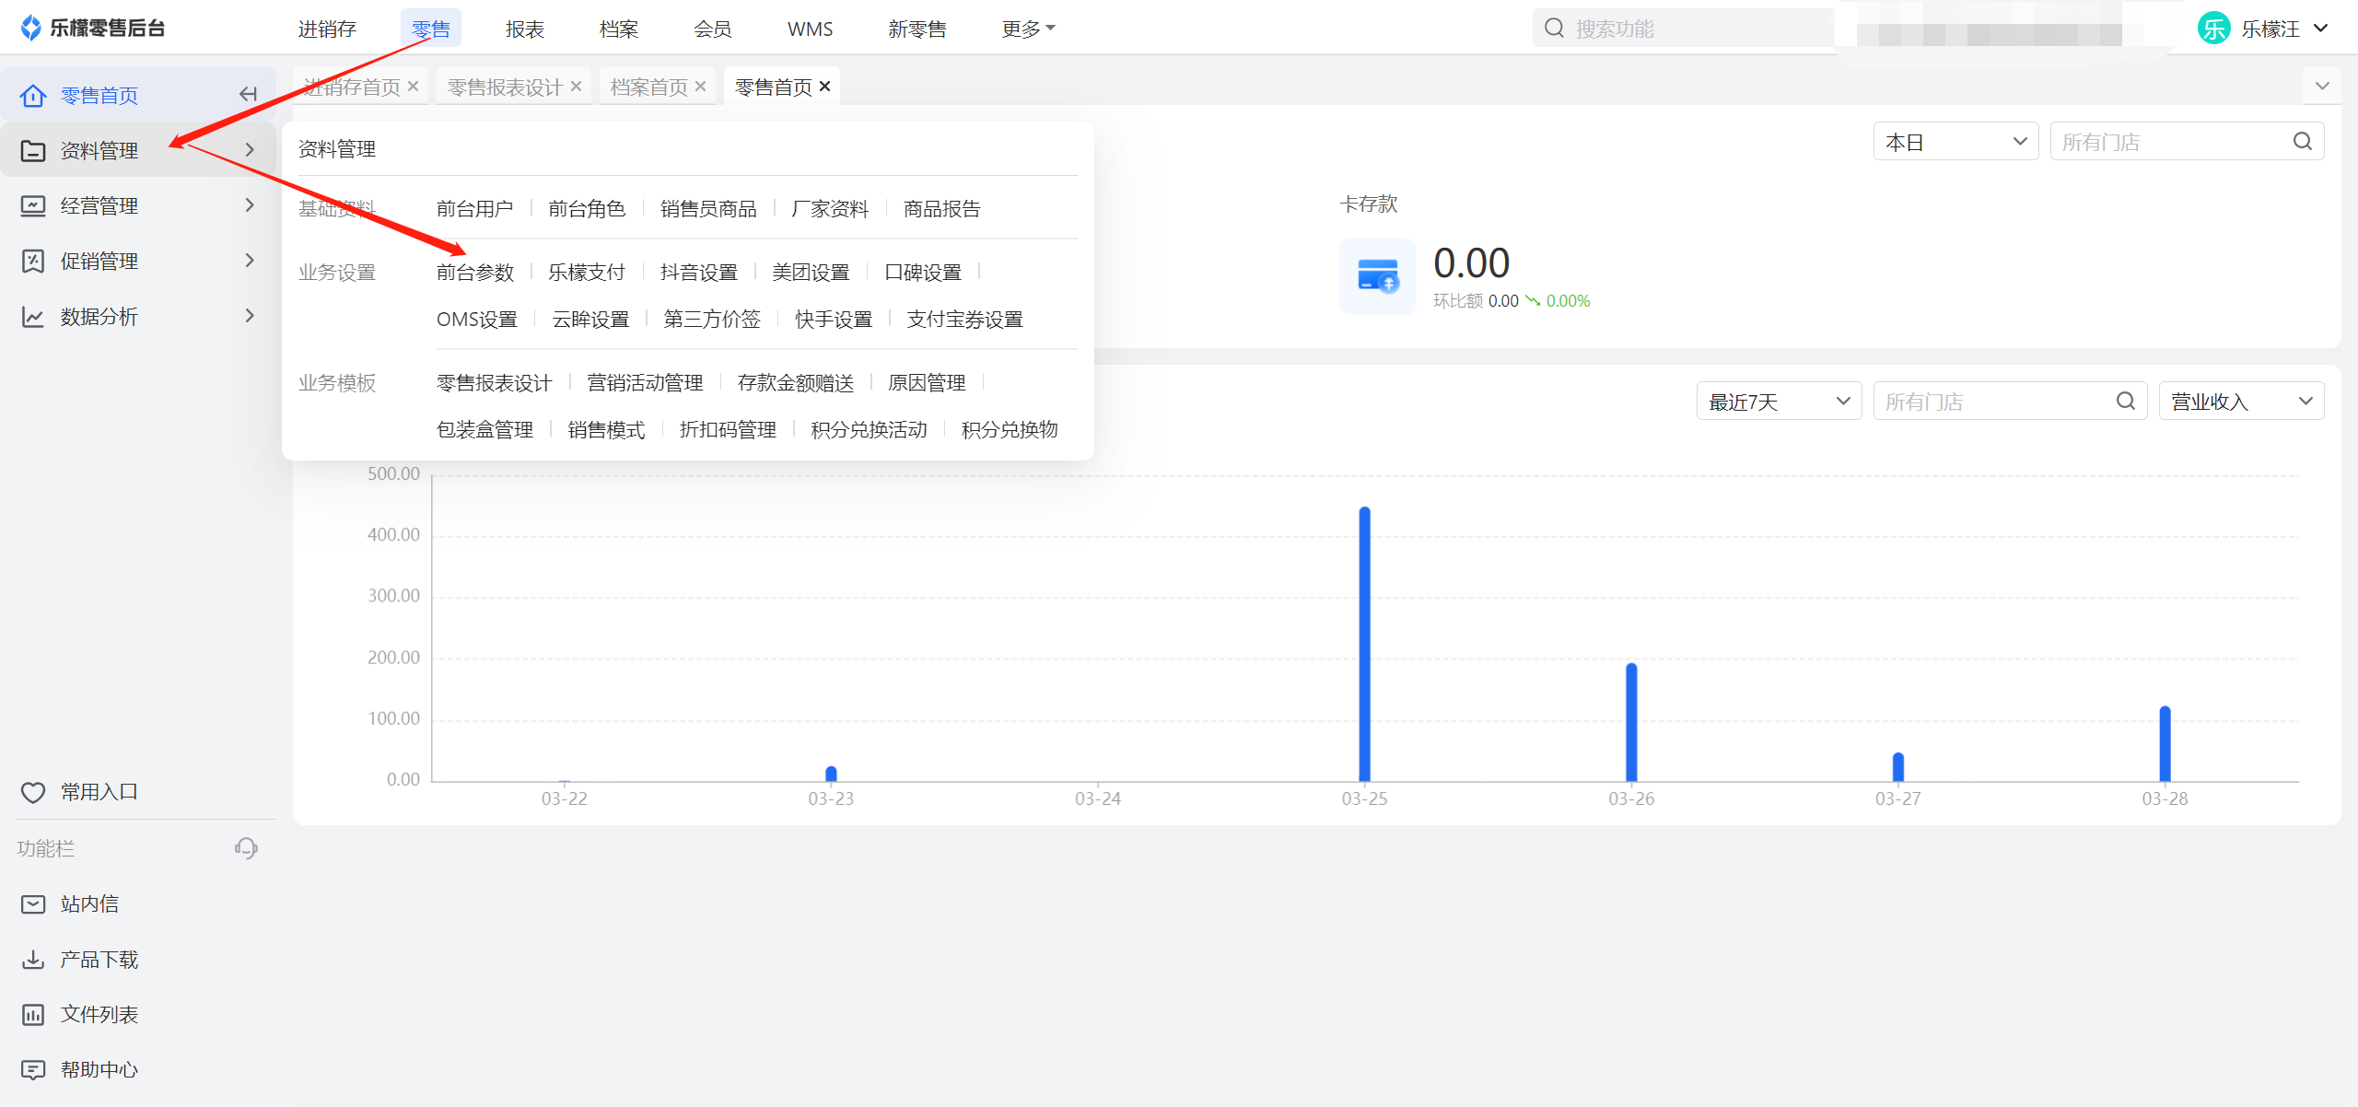
Task: Click the 经营管理 monitor icon
Action: pyautogui.click(x=33, y=205)
